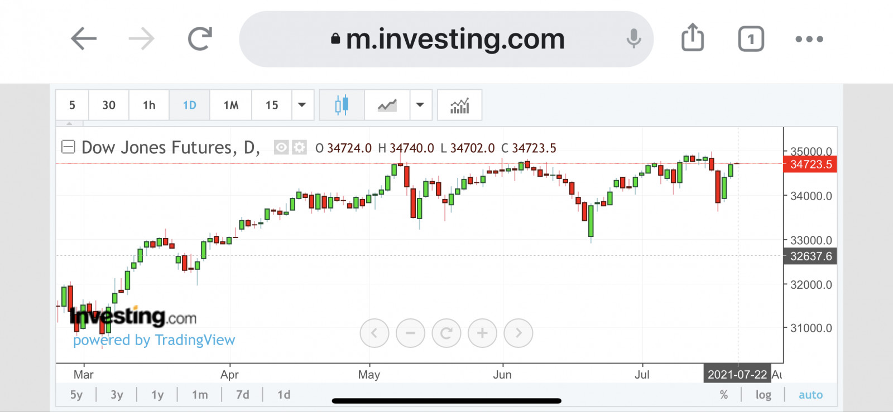Image resolution: width=893 pixels, height=412 pixels.
Task: Open the three-dot browser menu
Action: coord(809,39)
